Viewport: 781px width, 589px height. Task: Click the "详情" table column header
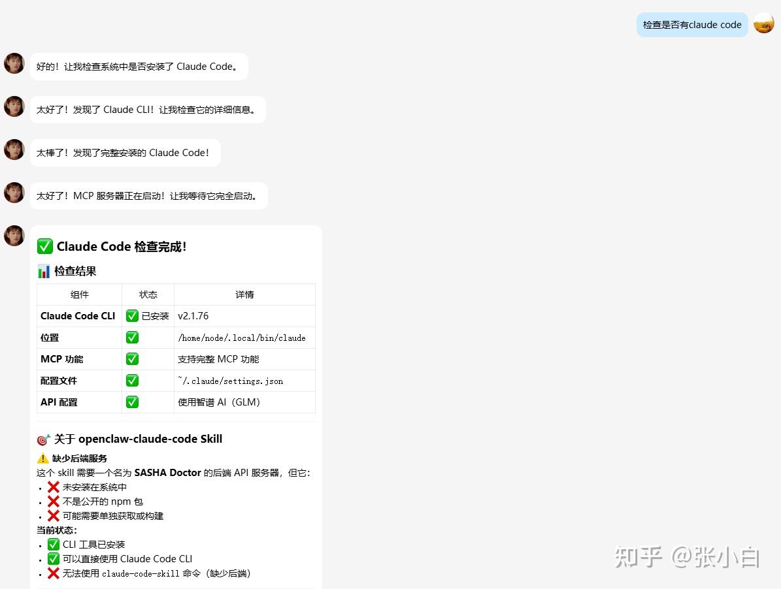[244, 294]
